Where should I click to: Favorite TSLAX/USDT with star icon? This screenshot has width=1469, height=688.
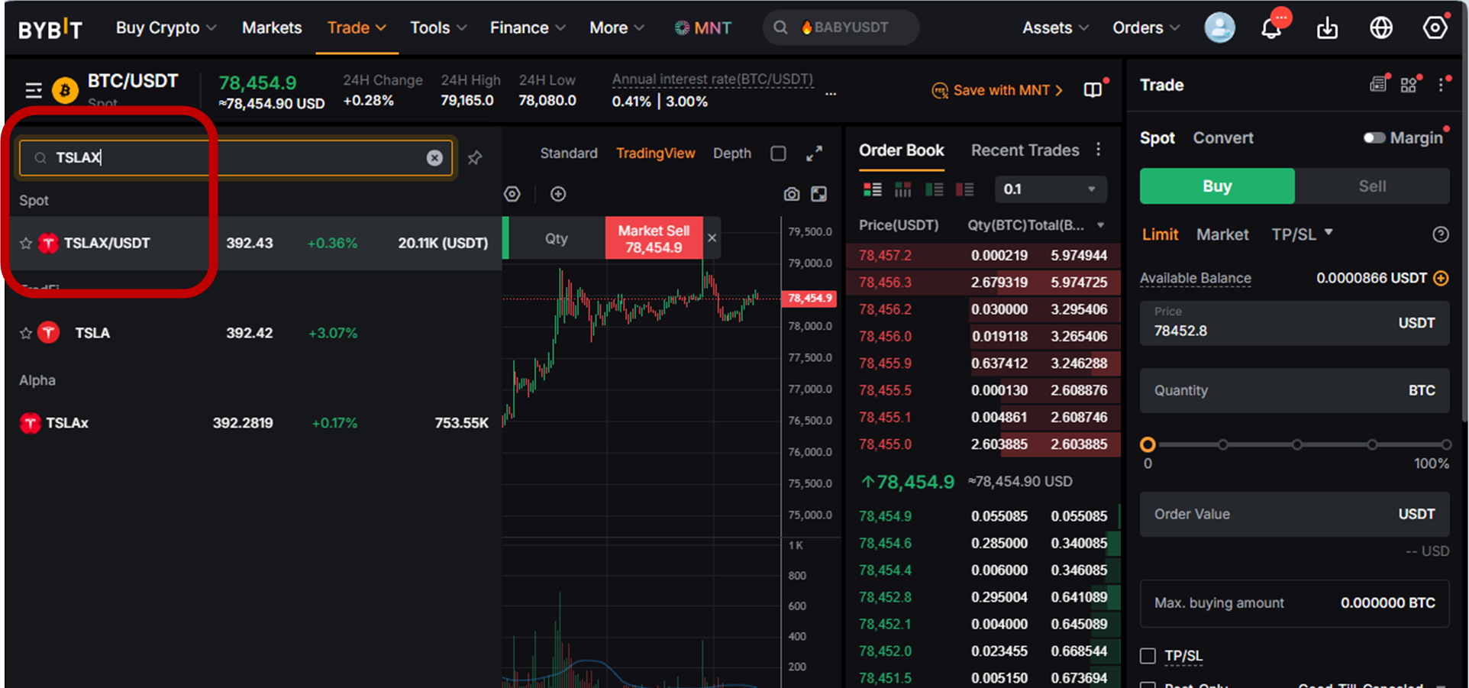point(26,244)
